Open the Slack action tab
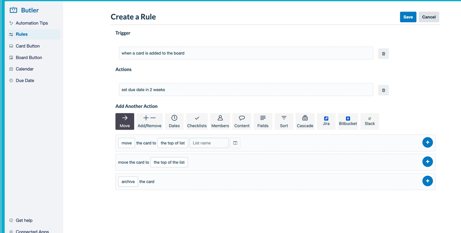The width and height of the screenshot is (461, 233). pyautogui.click(x=370, y=121)
